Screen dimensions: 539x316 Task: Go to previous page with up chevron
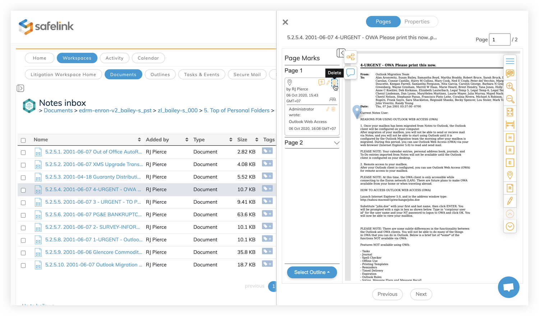point(510,214)
